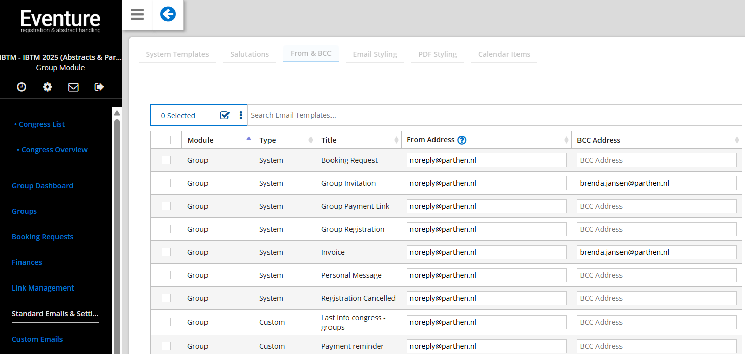Click the Group Module label in sidebar
The width and height of the screenshot is (745, 354).
pos(60,68)
